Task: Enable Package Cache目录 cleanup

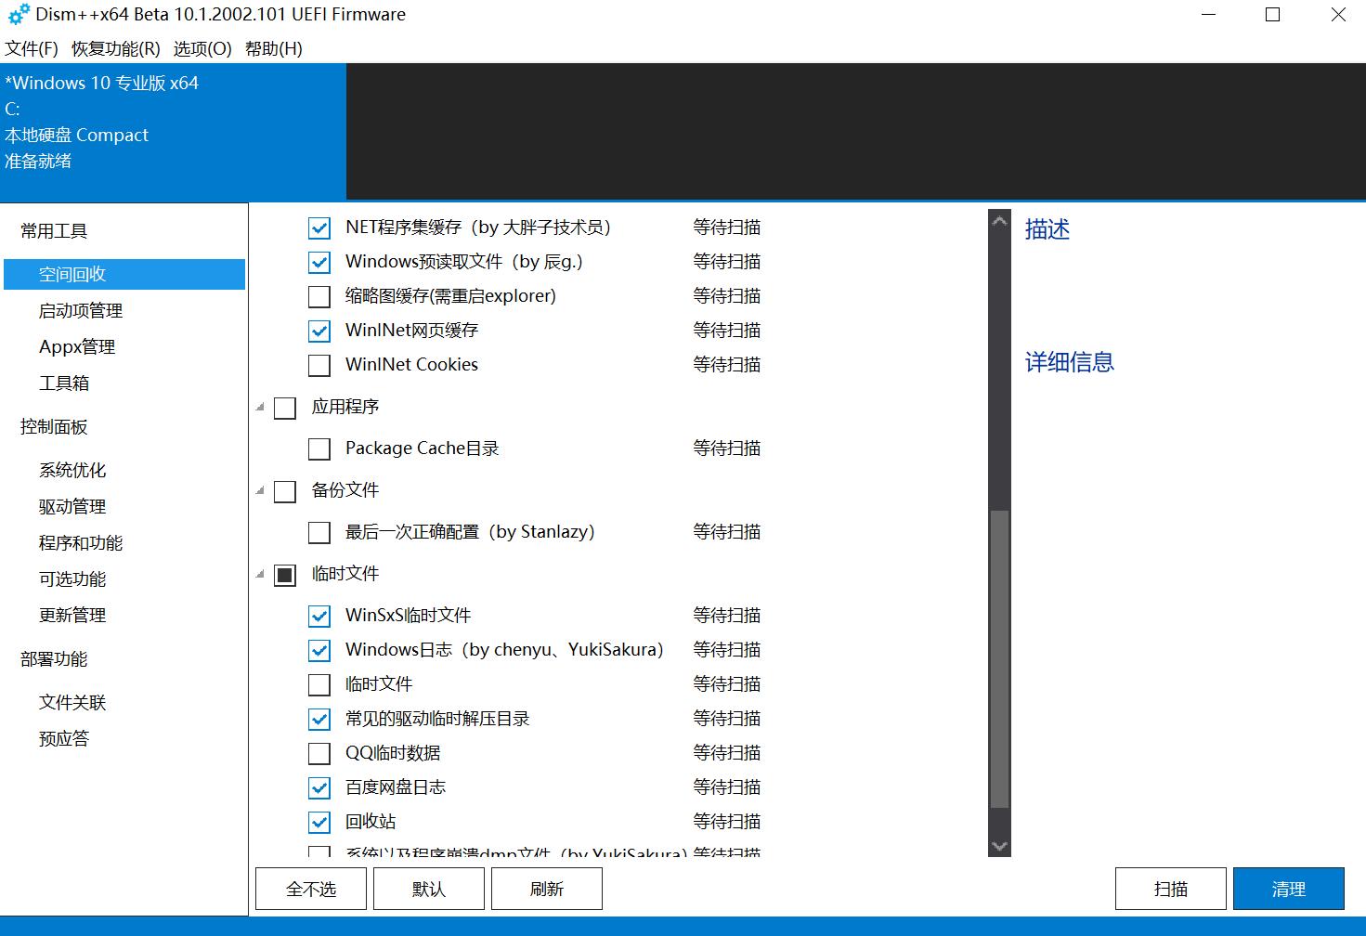Action: click(x=319, y=448)
